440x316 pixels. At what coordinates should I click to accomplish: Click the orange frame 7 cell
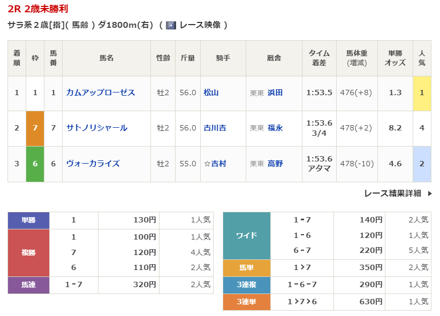35,128
